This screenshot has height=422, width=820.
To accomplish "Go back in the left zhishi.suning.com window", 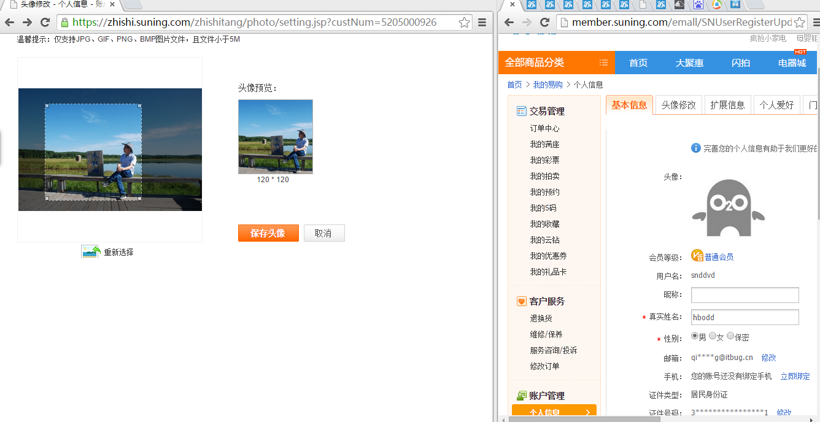I will click(9, 22).
